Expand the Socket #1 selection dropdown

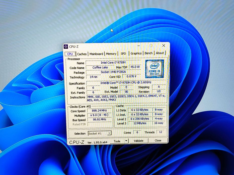pyautogui.click(x=109, y=133)
